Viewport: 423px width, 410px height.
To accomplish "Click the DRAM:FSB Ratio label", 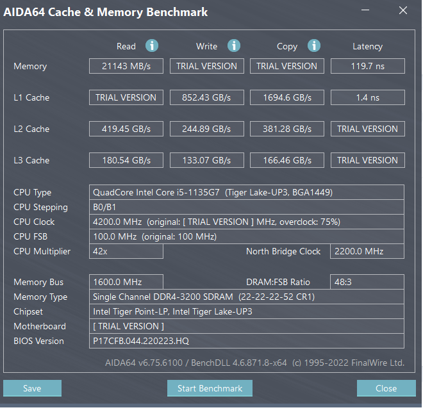I will coord(278,282).
